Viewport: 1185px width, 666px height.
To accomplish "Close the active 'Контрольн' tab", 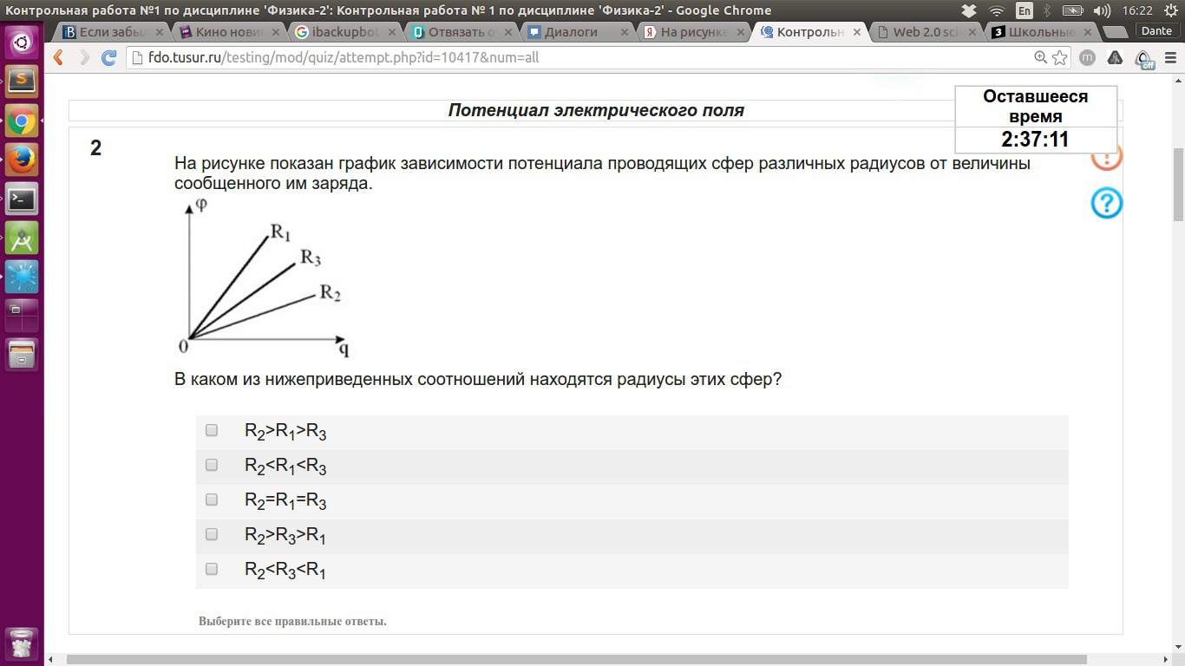I will [x=857, y=32].
